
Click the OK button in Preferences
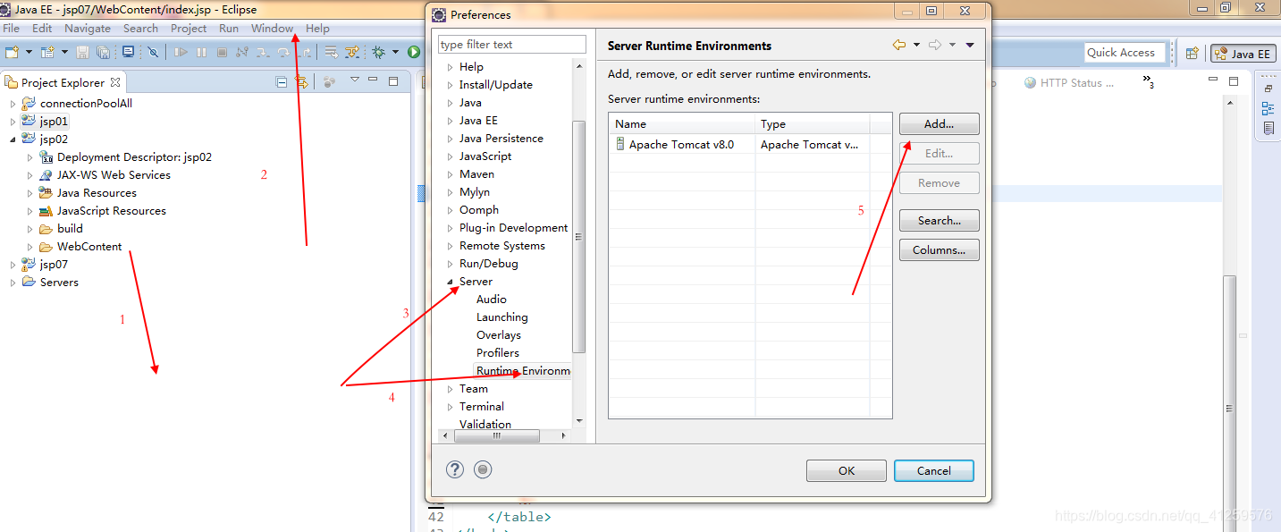pyautogui.click(x=846, y=470)
